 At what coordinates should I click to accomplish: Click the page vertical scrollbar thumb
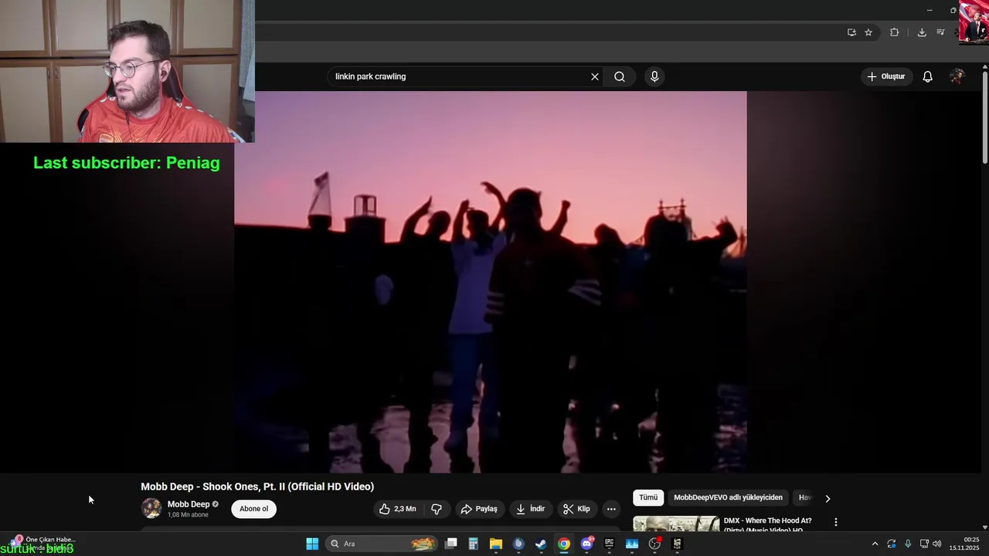pyautogui.click(x=984, y=116)
